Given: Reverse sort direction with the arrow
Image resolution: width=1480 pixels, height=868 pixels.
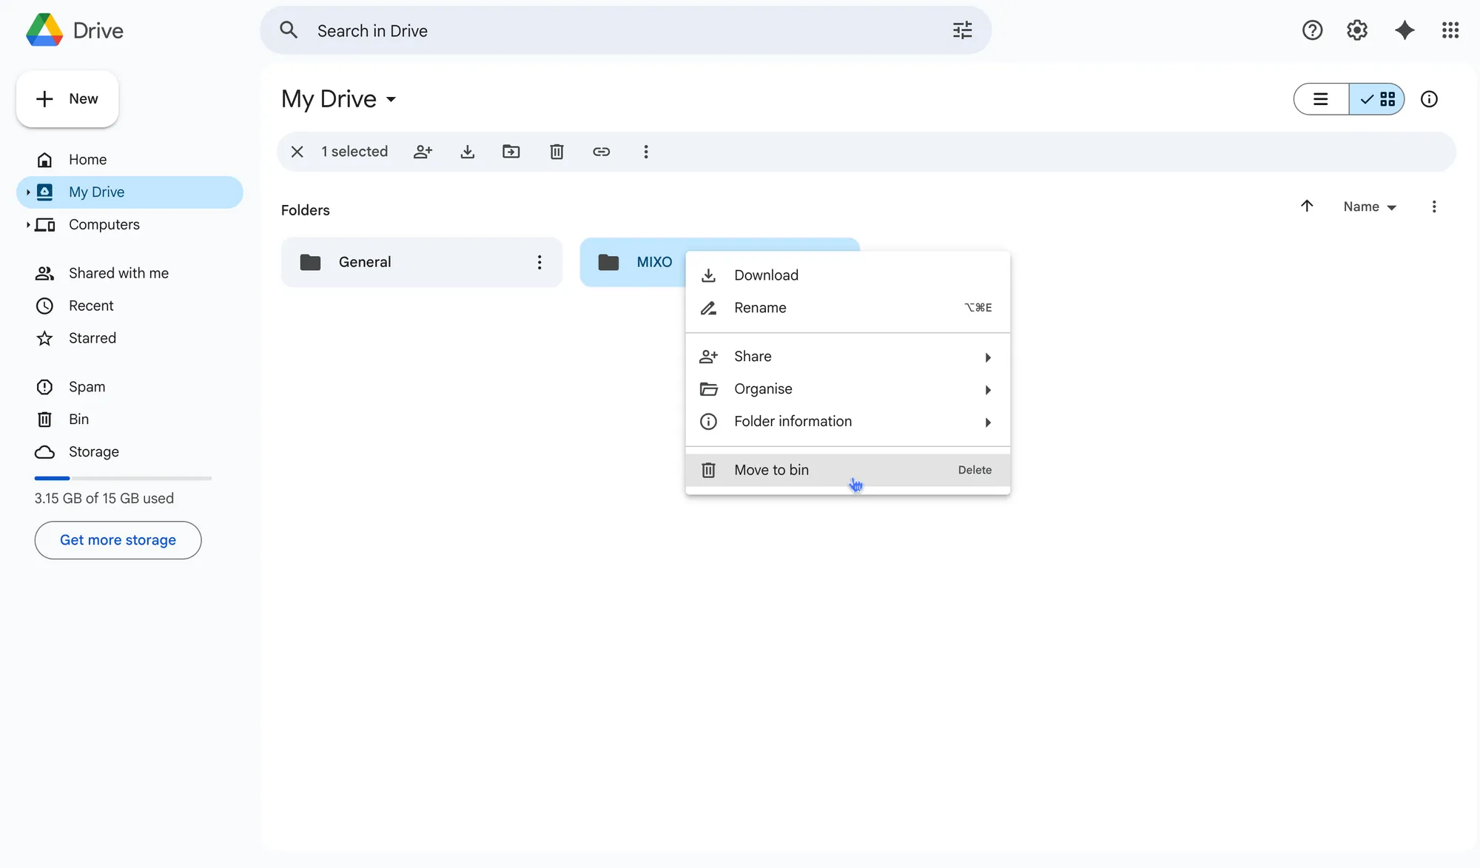Looking at the screenshot, I should point(1307,206).
